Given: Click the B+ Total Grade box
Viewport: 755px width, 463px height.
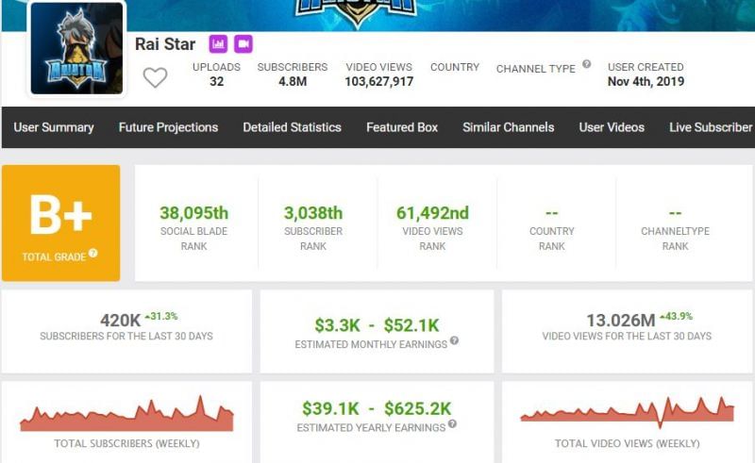Looking at the screenshot, I should [x=61, y=223].
